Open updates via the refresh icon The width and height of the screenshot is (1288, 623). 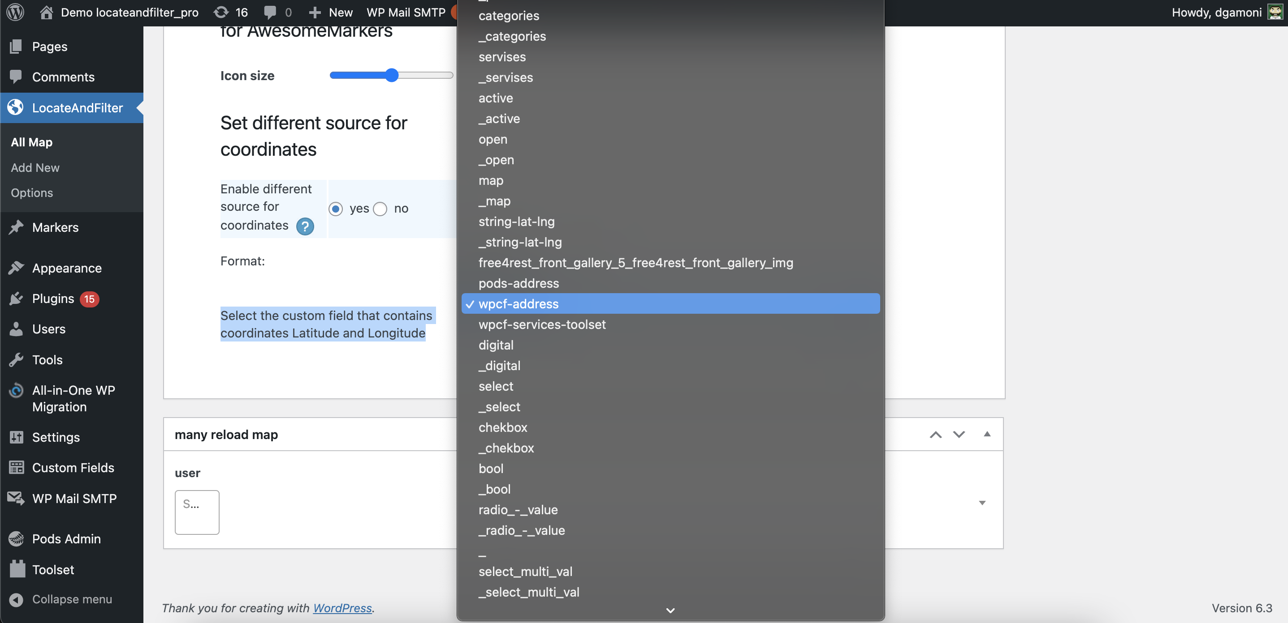pyautogui.click(x=221, y=12)
